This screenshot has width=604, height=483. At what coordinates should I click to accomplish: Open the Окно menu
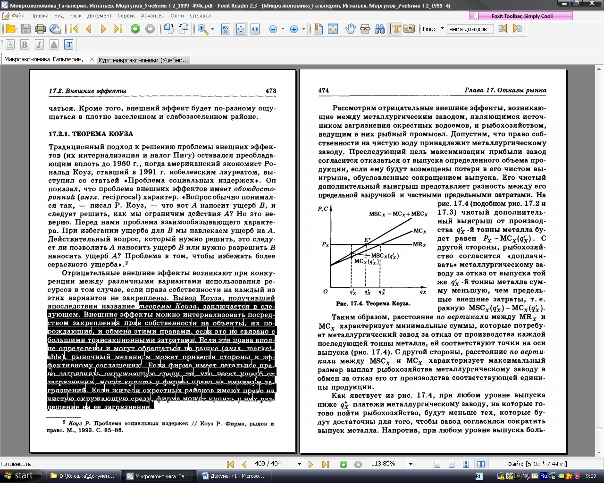coord(177,16)
